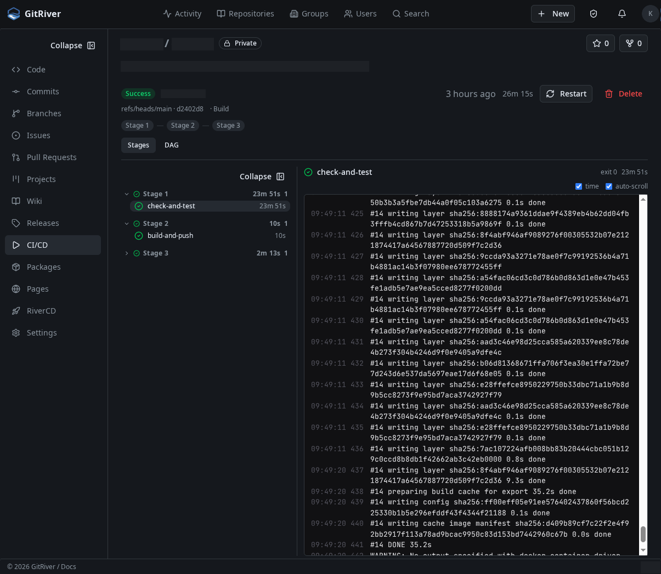This screenshot has width=661, height=574.
Task: Expand Stage 3 in the tree
Action: [127, 253]
